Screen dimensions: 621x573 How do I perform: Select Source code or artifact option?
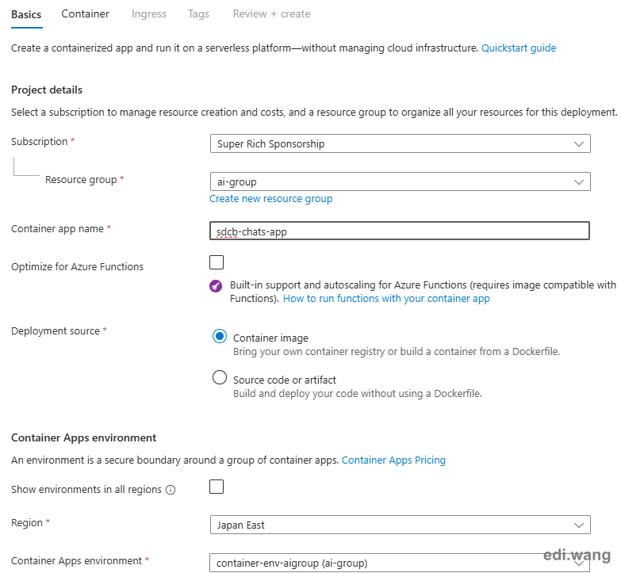coord(220,377)
